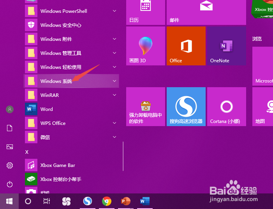Open the 地图 maps tile
273x209 pixels.
click(x=263, y=107)
